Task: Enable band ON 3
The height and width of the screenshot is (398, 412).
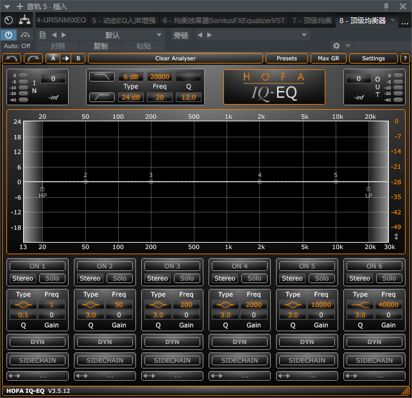Action: [x=172, y=266]
